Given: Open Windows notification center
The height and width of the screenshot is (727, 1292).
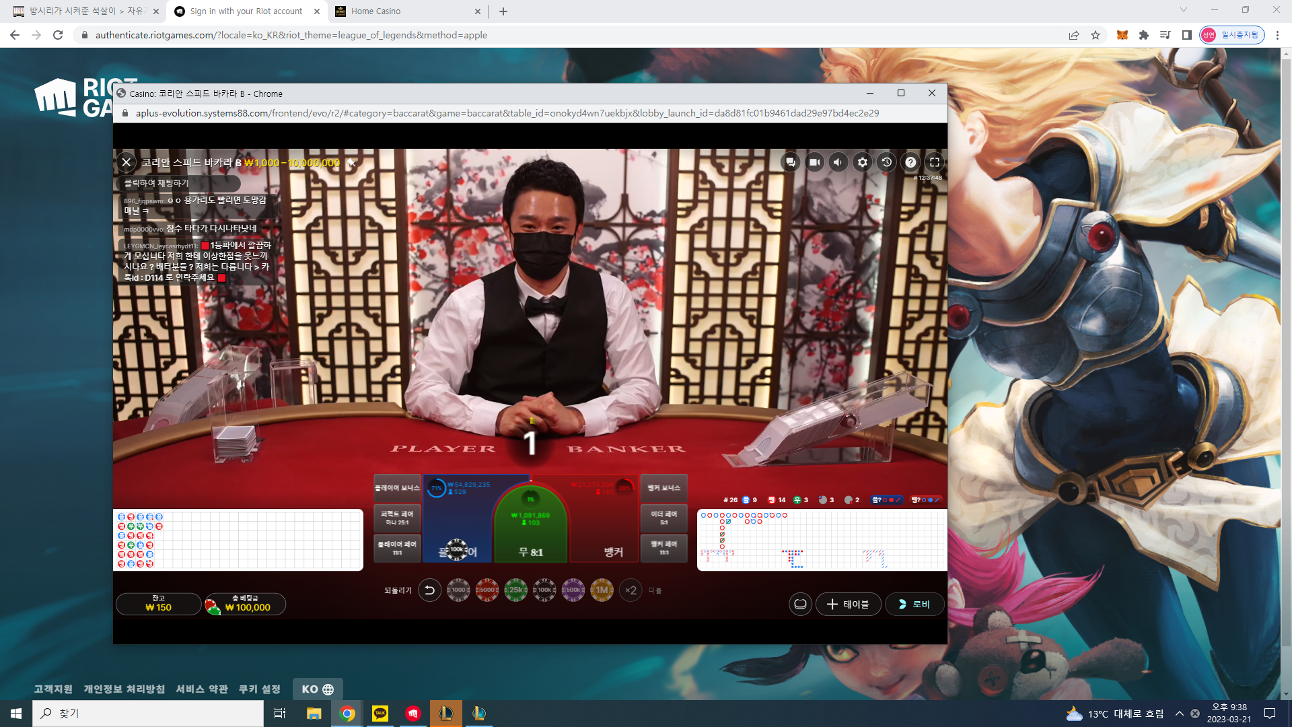Looking at the screenshot, I should [x=1270, y=714].
